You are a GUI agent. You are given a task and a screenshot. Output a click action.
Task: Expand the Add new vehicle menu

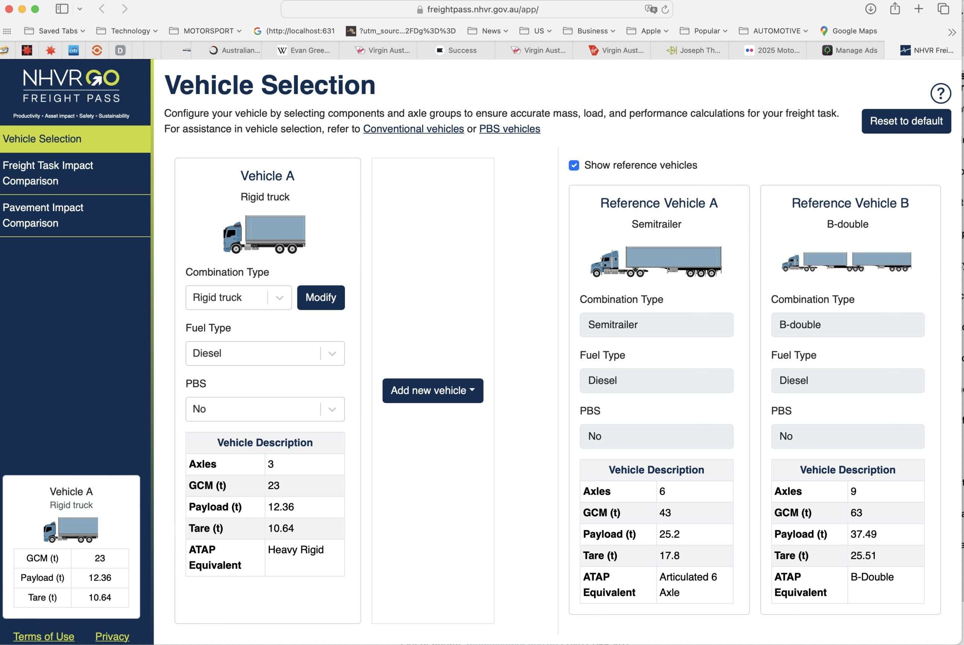pyautogui.click(x=432, y=390)
